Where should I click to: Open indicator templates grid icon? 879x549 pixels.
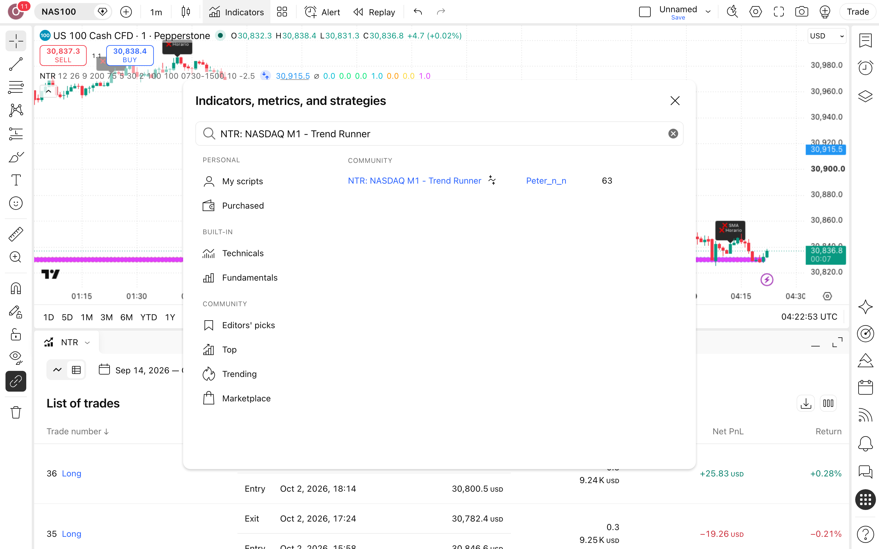tap(282, 12)
